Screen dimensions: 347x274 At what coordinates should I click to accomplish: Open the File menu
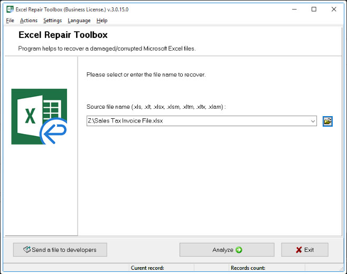tap(10, 21)
